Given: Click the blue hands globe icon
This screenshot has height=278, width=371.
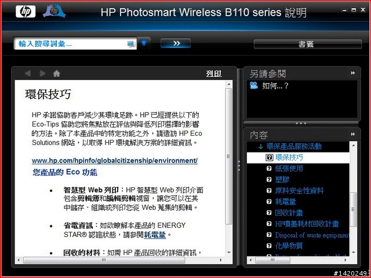Looking at the screenshot, I should pos(54,10).
